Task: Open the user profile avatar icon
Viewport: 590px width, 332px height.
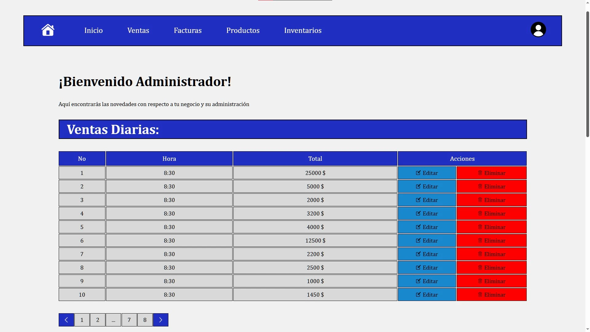Action: coord(538,30)
